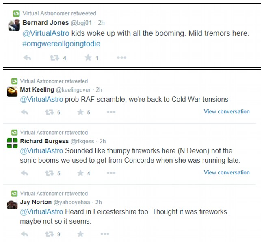The image size is (264, 242).
Task: Expand more options on Richard Burgess's tweet
Action: click(x=111, y=173)
